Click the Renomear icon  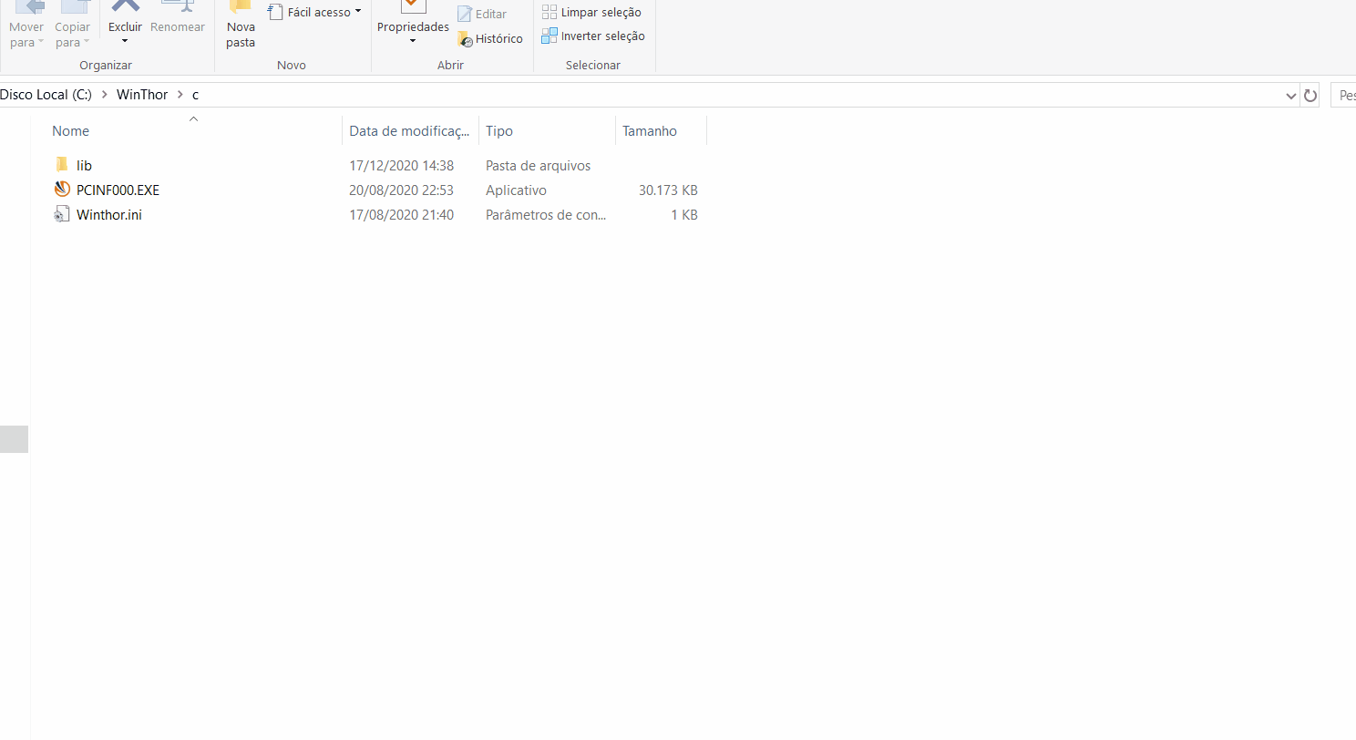coord(178,7)
